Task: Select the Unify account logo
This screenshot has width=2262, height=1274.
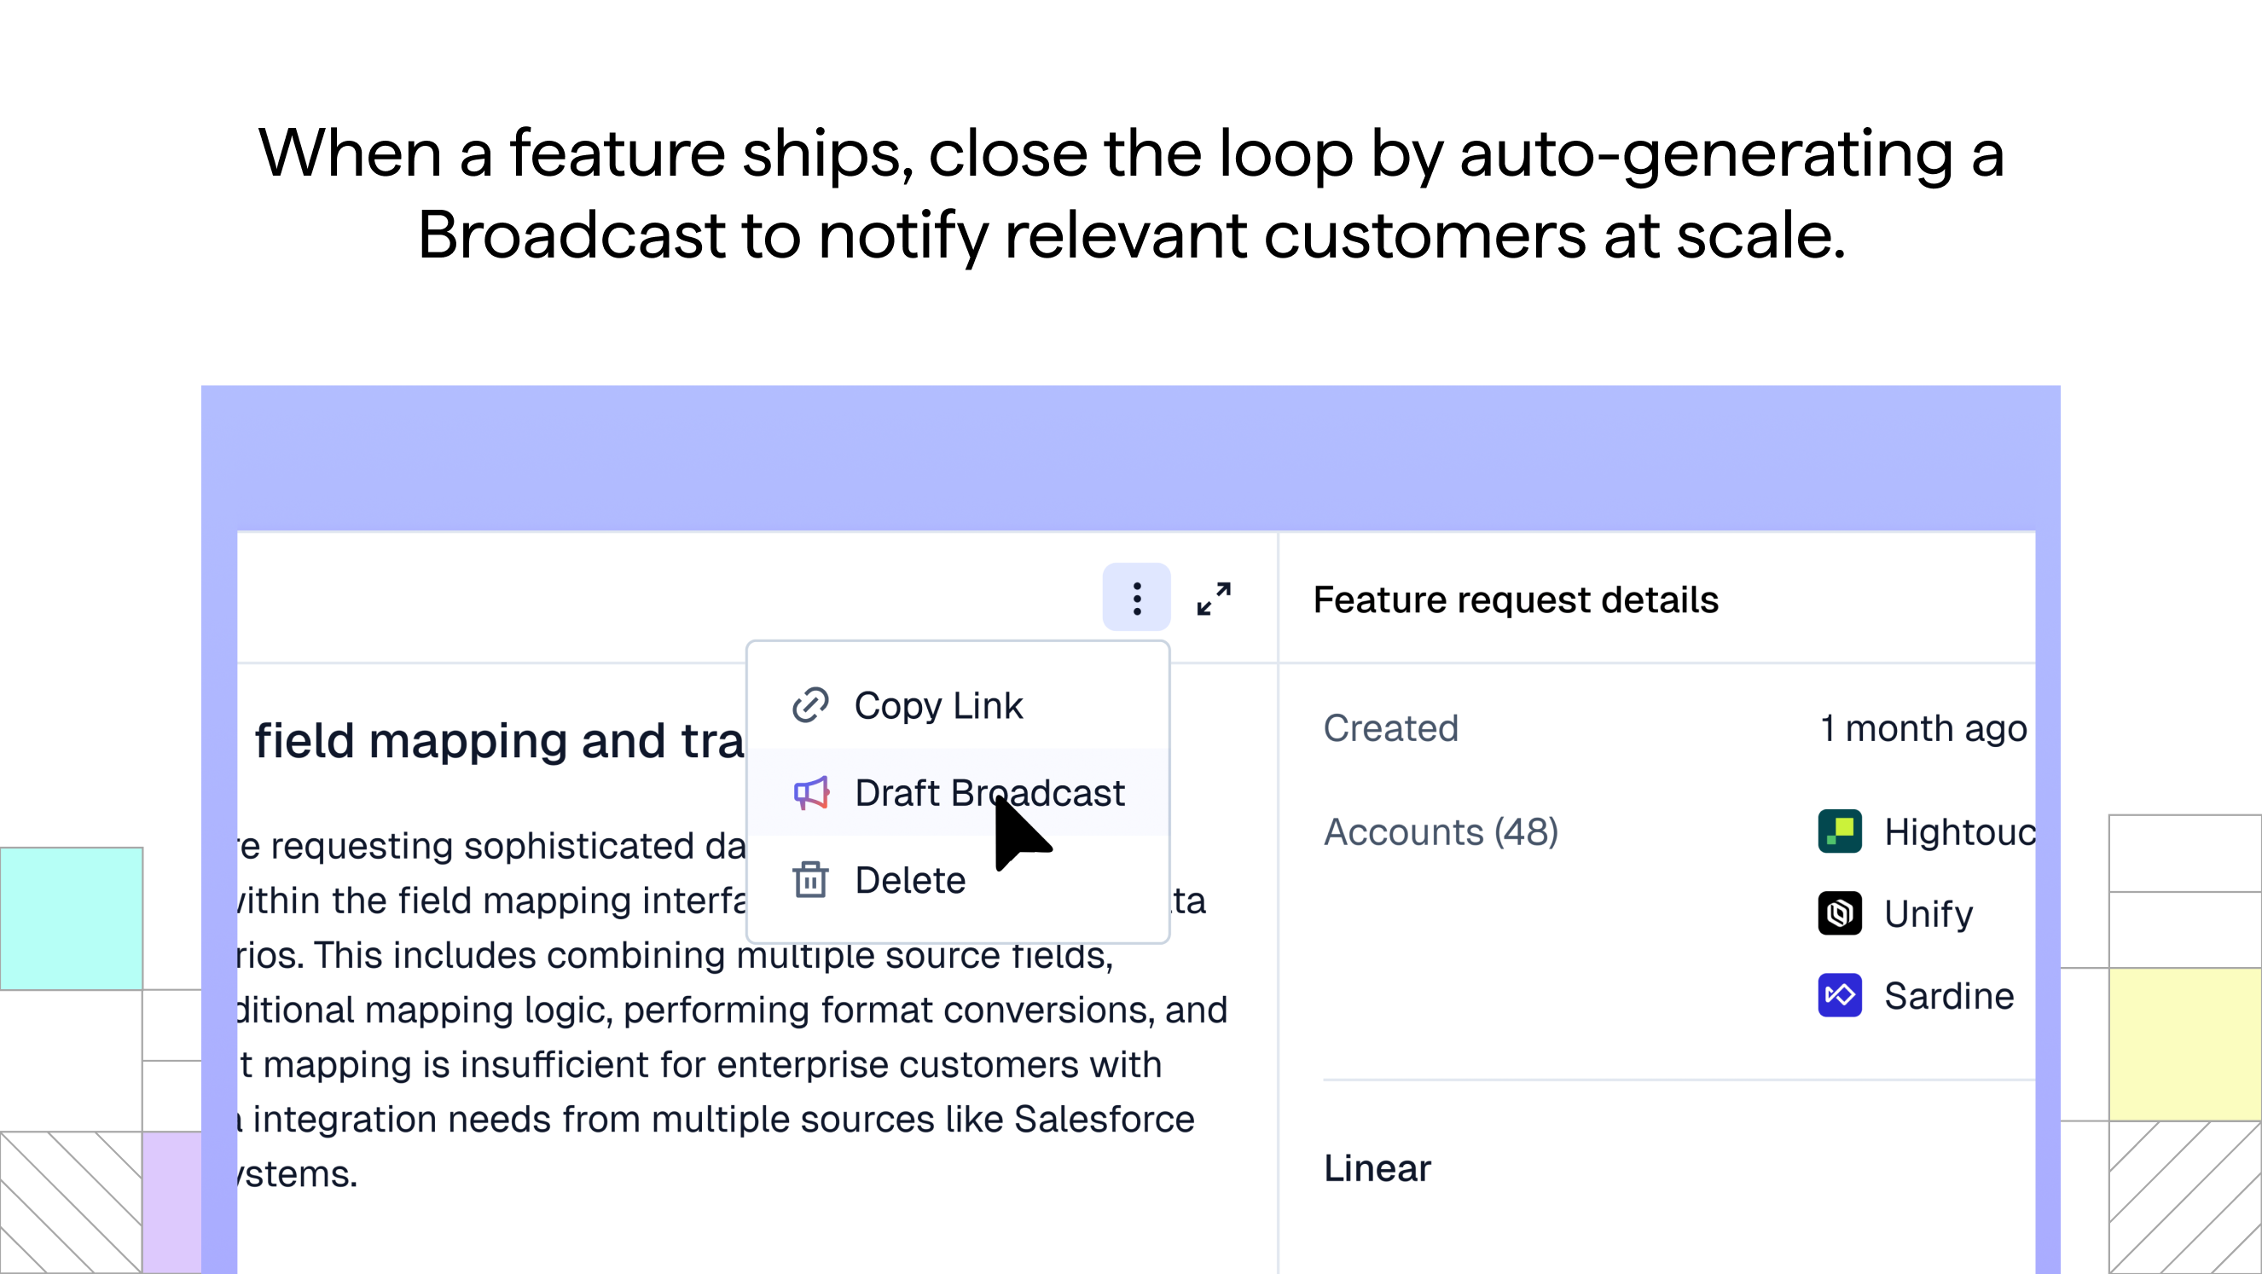Action: [1841, 913]
